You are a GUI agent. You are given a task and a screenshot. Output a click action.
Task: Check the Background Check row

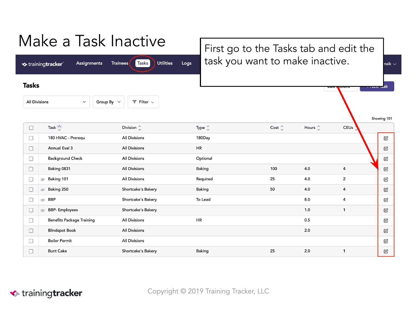tap(31, 159)
